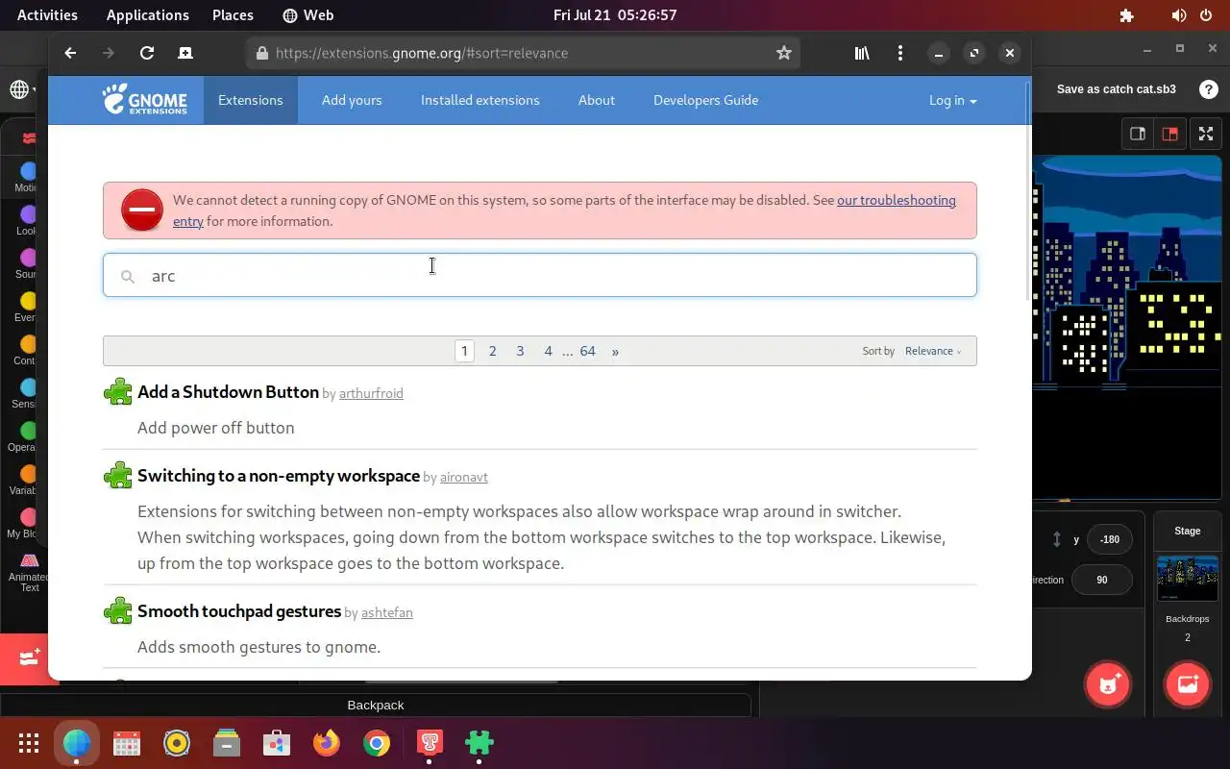
Task: Switch to small stage layout in Scratch window
Action: [1138, 134]
